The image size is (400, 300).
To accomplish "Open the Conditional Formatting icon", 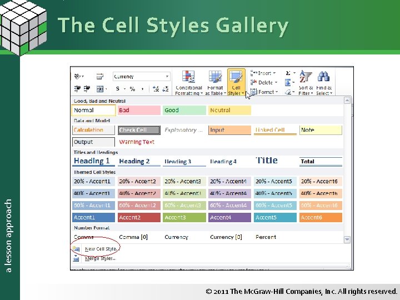I will [x=188, y=77].
